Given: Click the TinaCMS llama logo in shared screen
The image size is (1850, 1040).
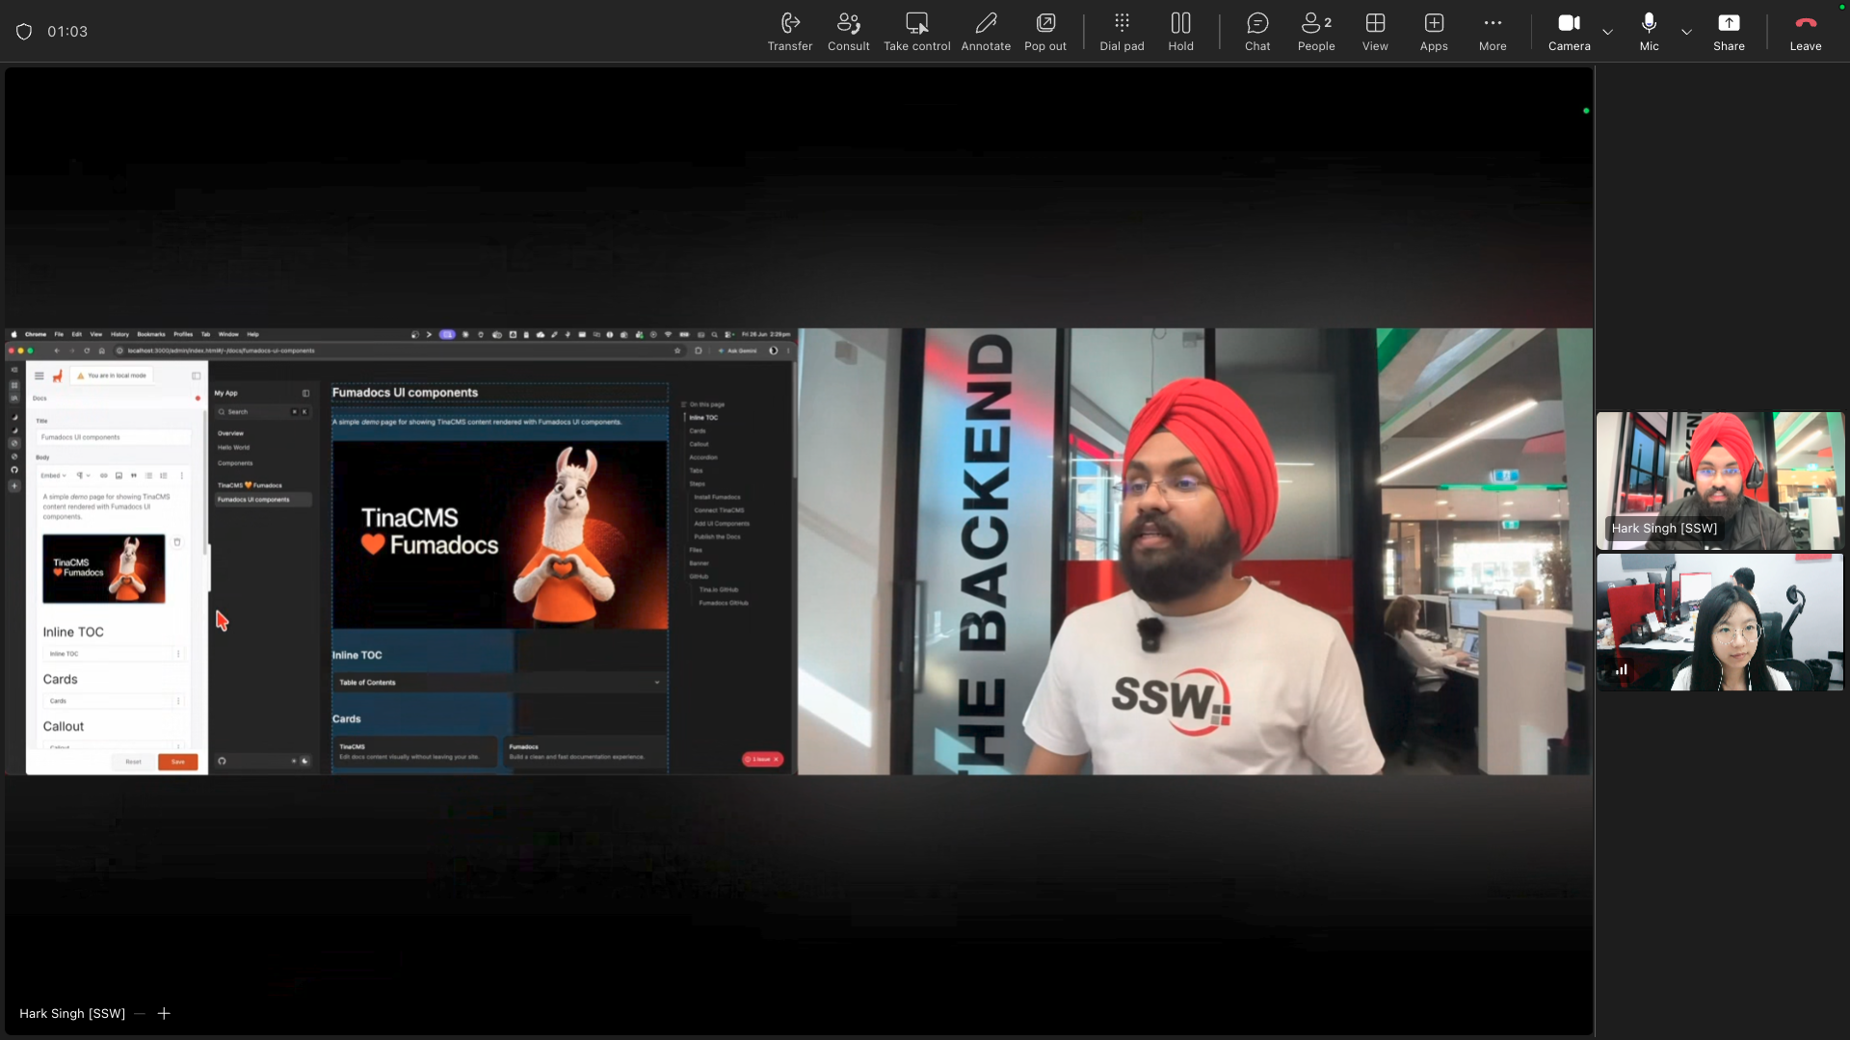Looking at the screenshot, I should 57,376.
